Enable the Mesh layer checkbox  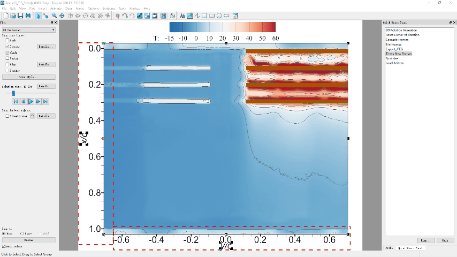[7, 40]
